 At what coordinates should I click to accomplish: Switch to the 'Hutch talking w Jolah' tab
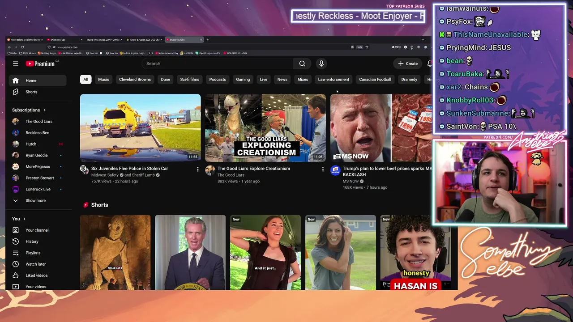pyautogui.click(x=26, y=40)
